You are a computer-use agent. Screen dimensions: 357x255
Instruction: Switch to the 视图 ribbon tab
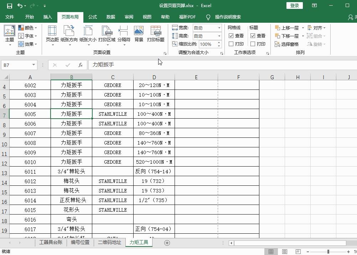point(146,17)
